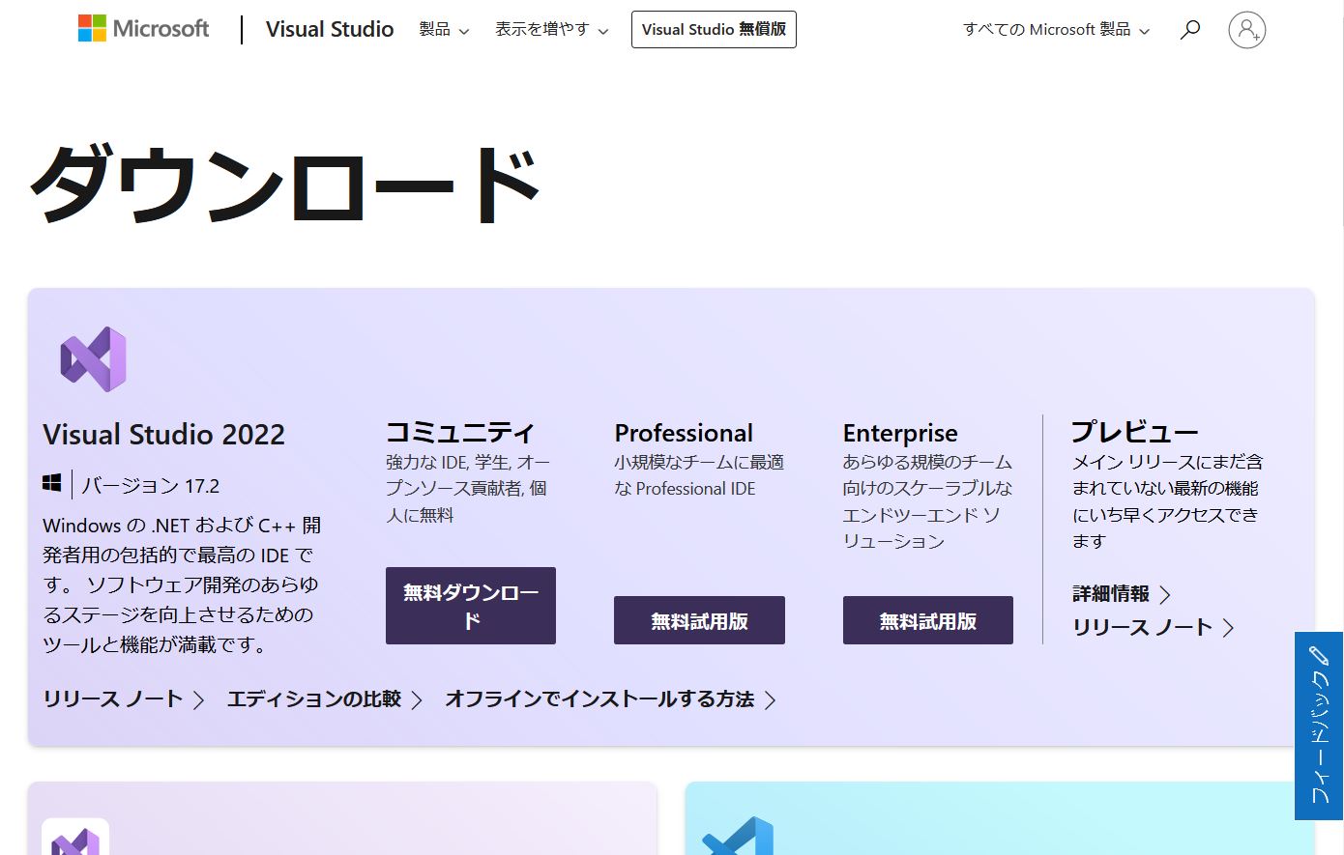The height and width of the screenshot is (855, 1344).
Task: Click the blue VS Code logo
Action: click(739, 839)
